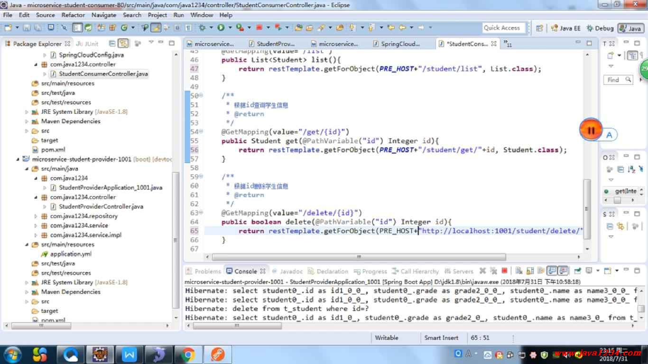Click the Quick Access search field
This screenshot has height=364, width=648.
pos(504,28)
